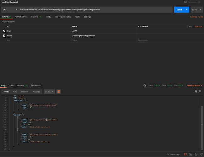Image resolution: width=204 pixels, height=157 pixels.
Task: Select the Visualize view mode
Action: [x=36, y=92]
